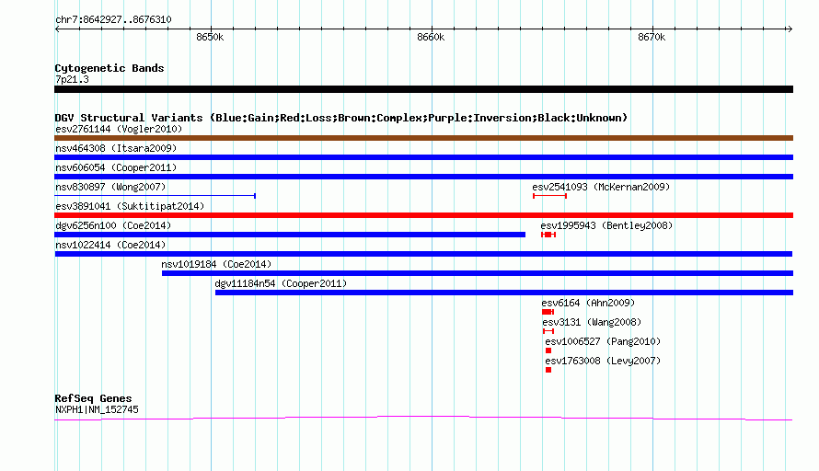
Task: Open the RefSeq Genes track title
Action: point(93,398)
